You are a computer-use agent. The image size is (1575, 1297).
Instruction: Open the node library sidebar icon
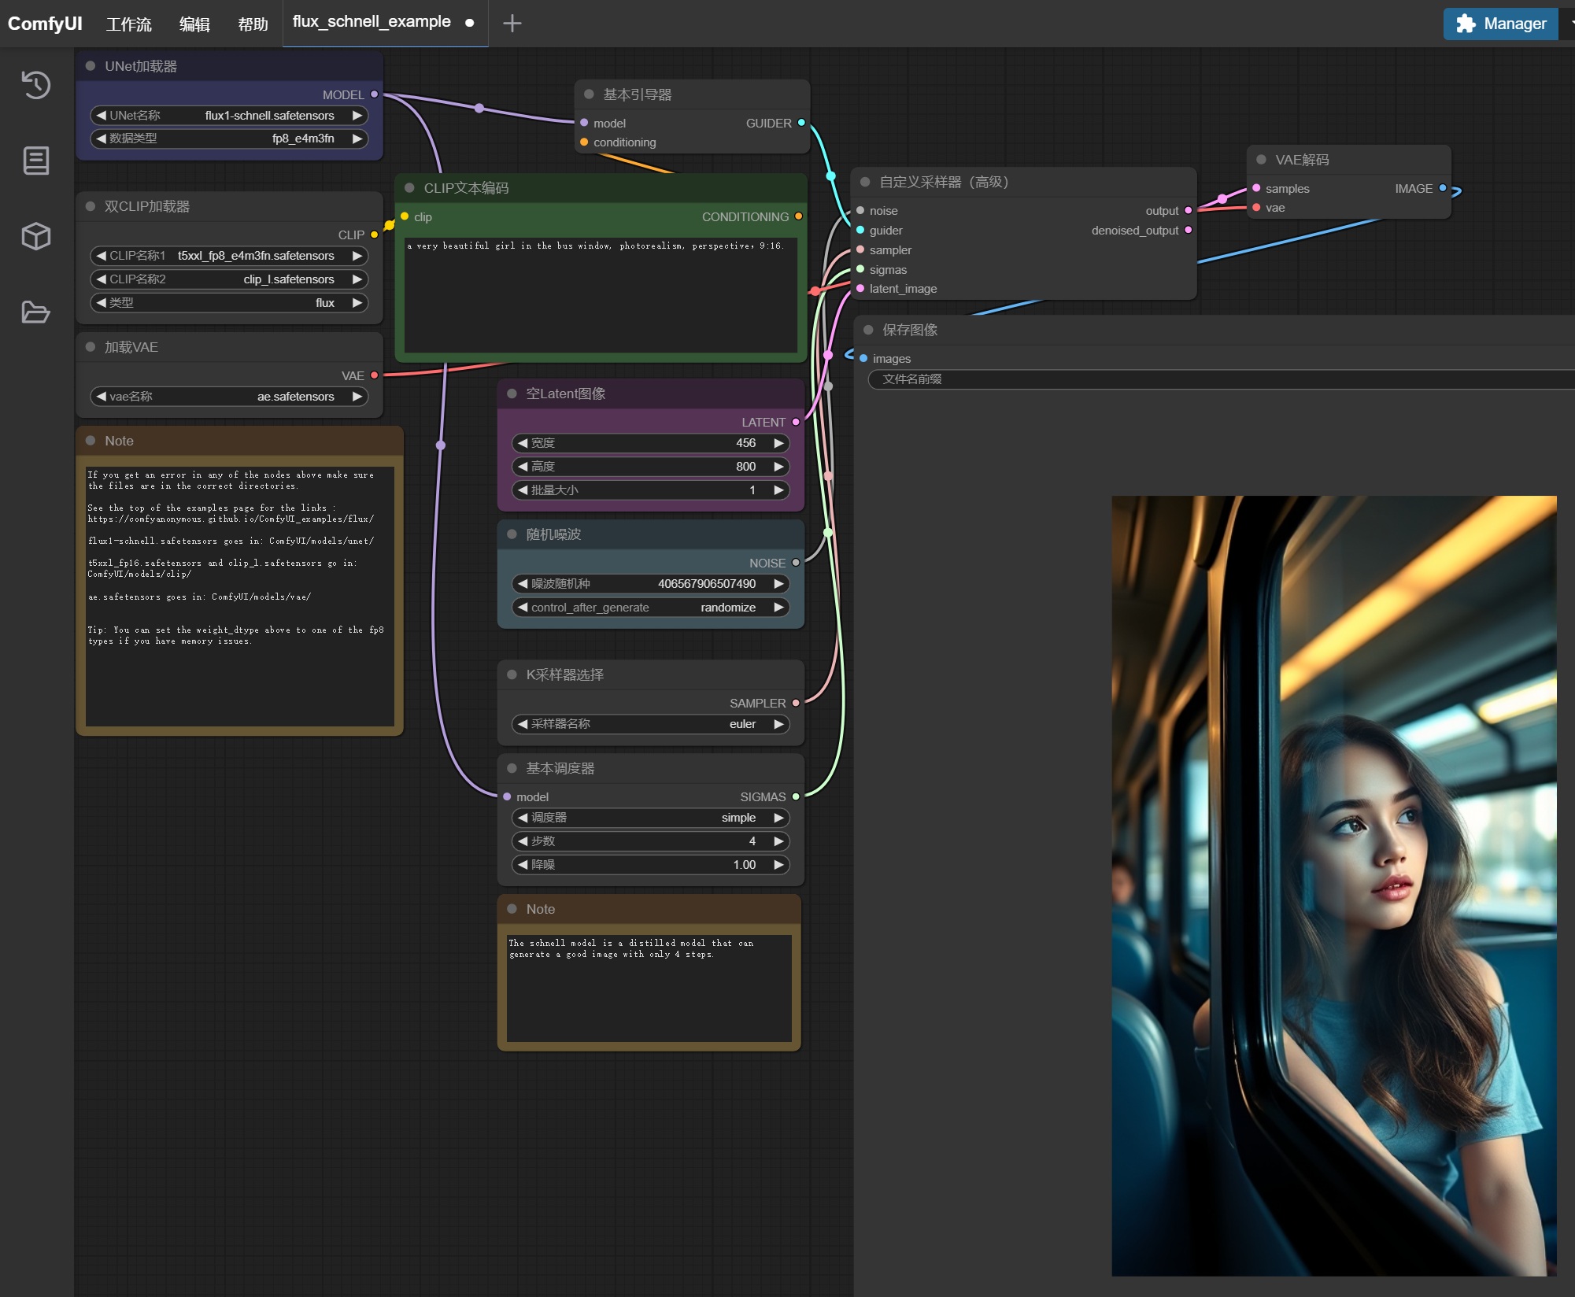(36, 161)
